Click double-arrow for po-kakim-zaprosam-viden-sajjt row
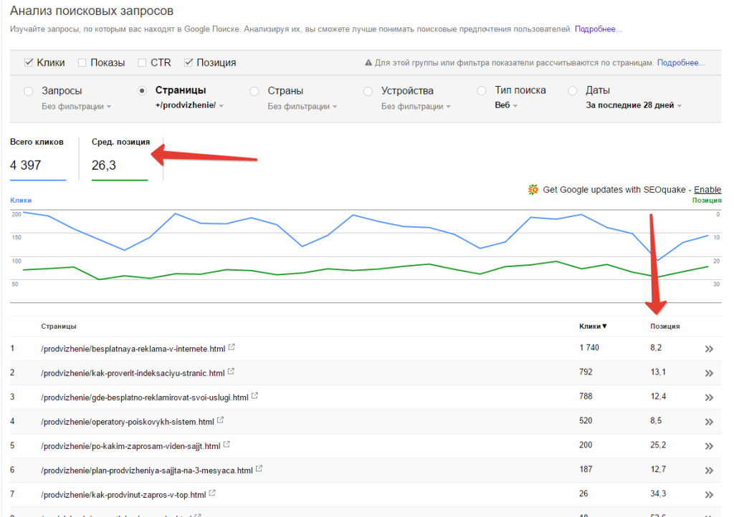The image size is (734, 517). (x=709, y=446)
